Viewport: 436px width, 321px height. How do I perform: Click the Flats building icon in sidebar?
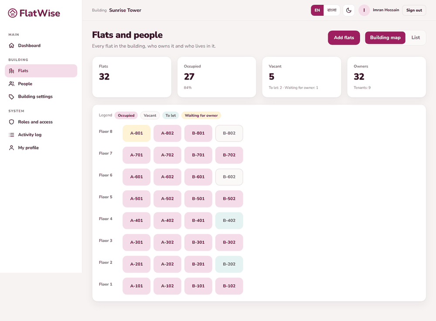(11, 71)
